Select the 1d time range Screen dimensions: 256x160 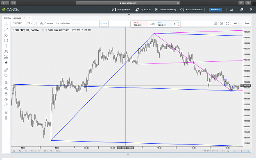coord(51,151)
